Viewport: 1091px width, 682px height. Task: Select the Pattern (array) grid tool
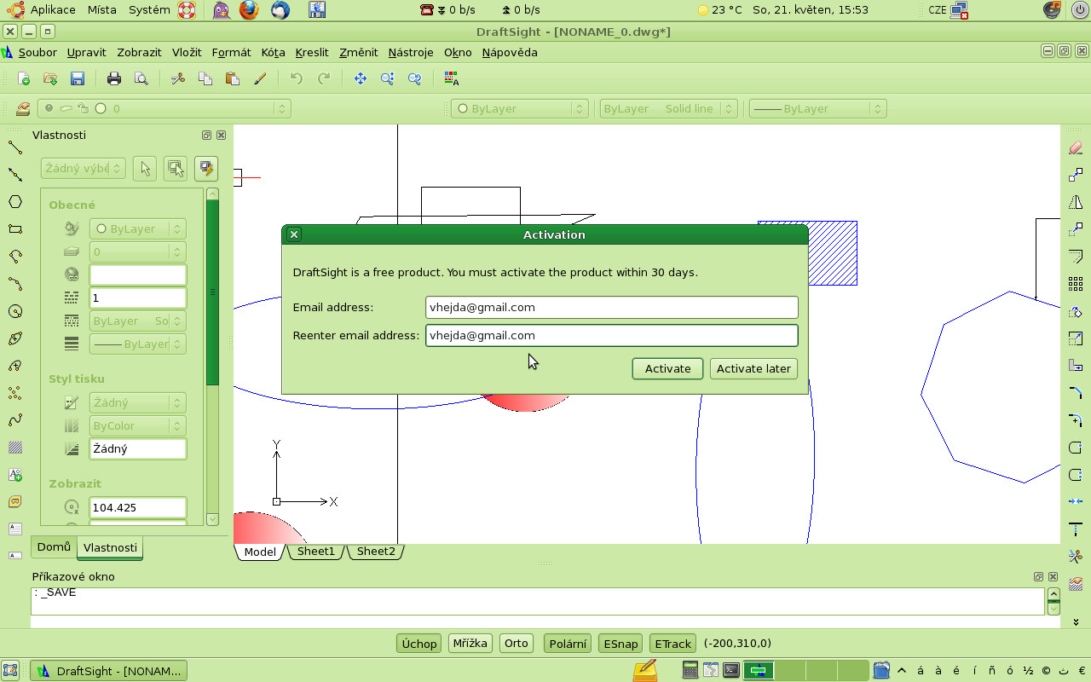(x=1075, y=284)
